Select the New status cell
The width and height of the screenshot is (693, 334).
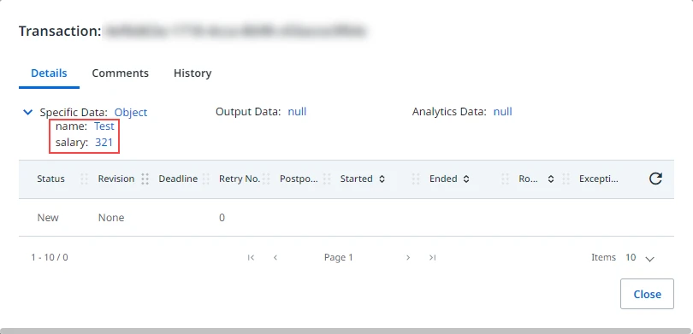48,218
